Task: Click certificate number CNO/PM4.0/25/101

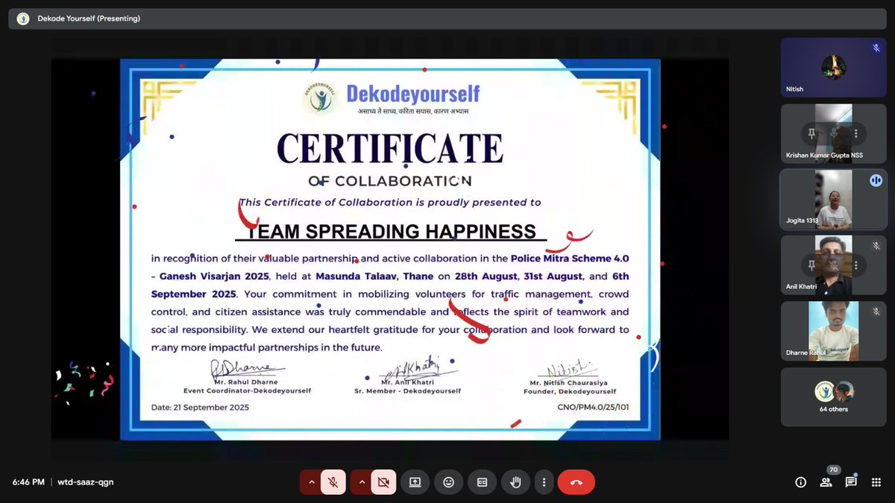Action: [593, 408]
